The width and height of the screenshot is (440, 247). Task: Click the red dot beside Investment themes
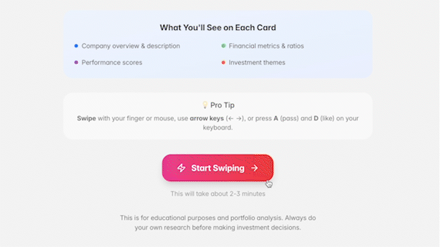tap(224, 62)
